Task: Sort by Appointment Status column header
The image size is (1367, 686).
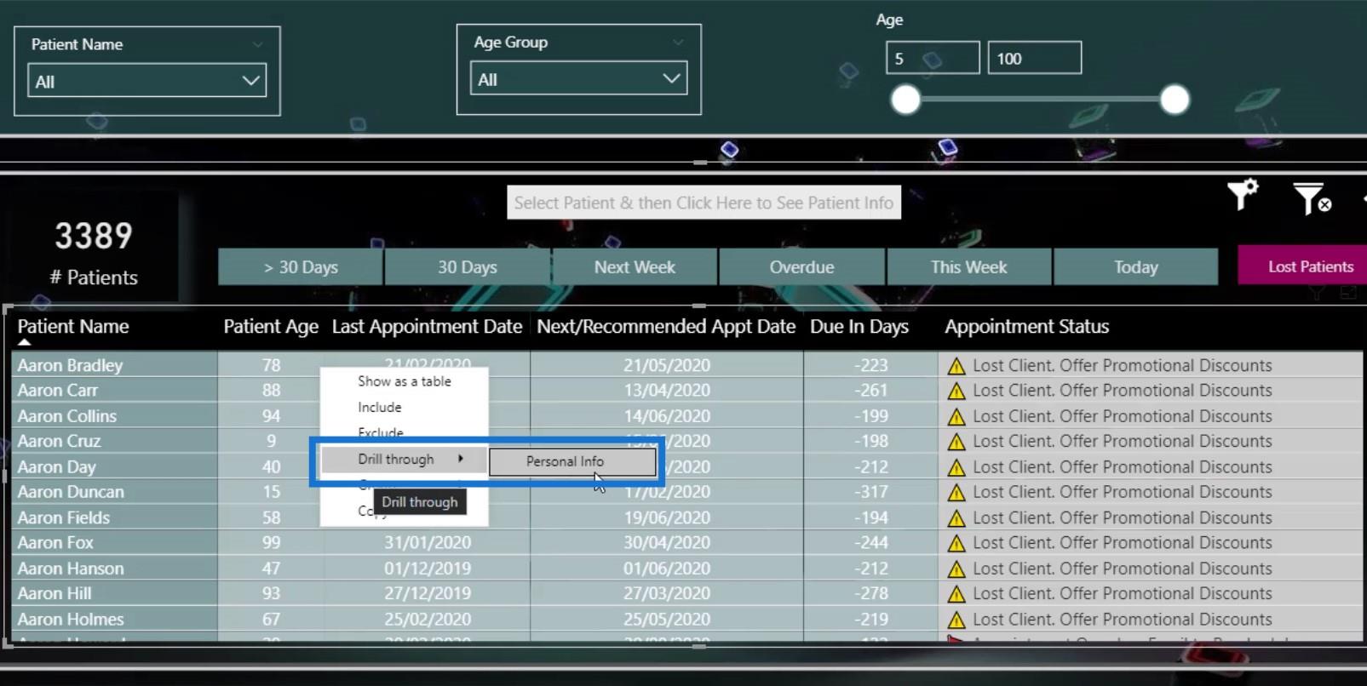Action: 1026,326
